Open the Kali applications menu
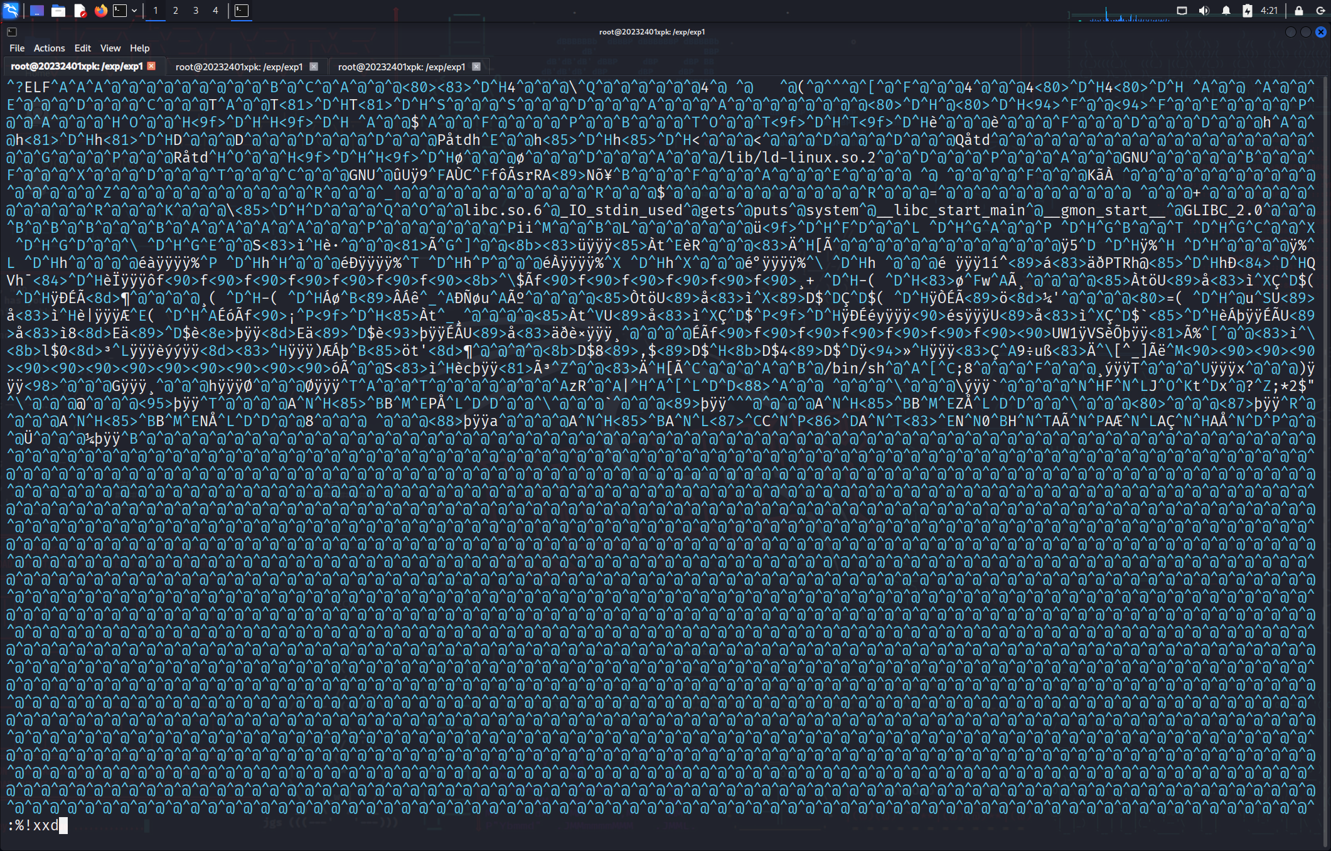Viewport: 1331px width, 851px height. click(11, 11)
